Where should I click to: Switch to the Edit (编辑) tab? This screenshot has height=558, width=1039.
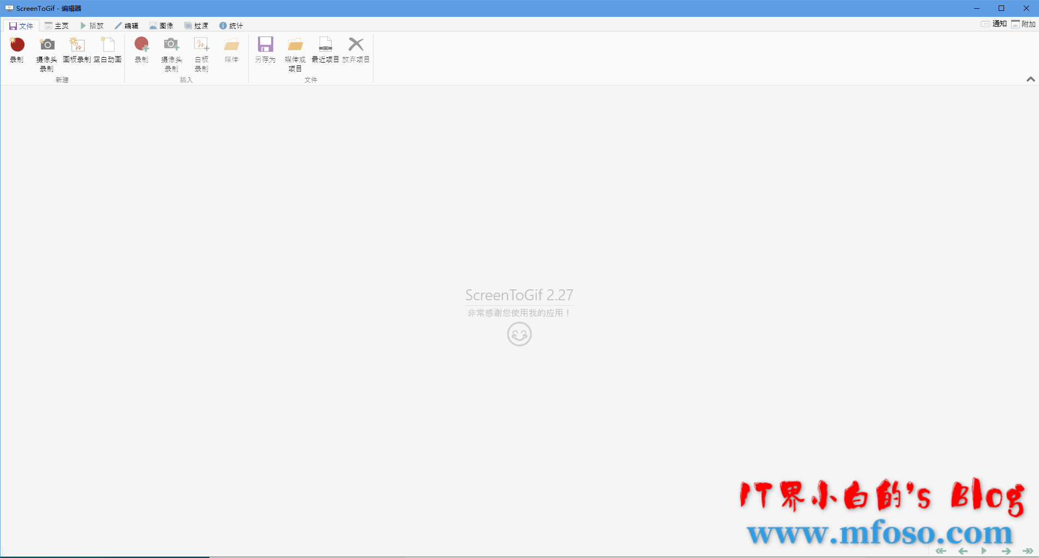pos(127,26)
